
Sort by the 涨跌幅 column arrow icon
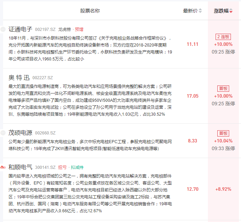231,11
